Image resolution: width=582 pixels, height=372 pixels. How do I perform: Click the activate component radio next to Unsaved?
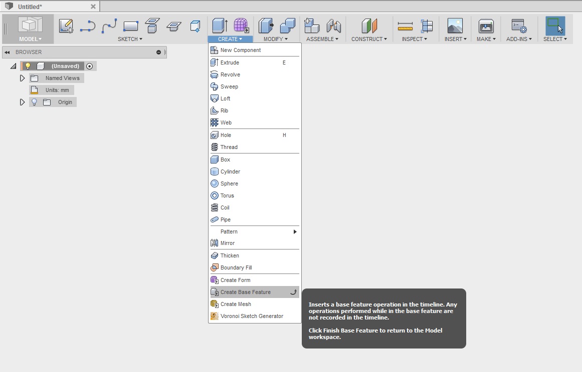click(x=89, y=65)
